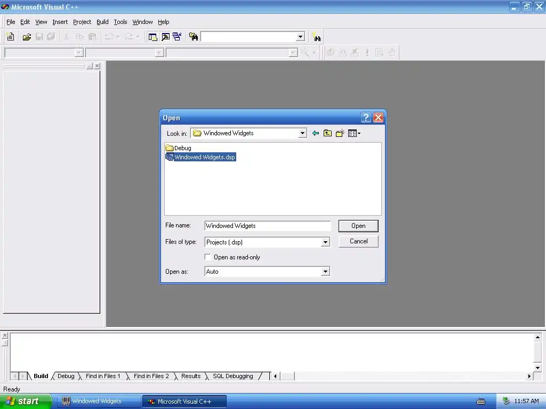Image resolution: width=546 pixels, height=409 pixels.
Task: Click the Copy toolbar icon
Action: pos(80,37)
